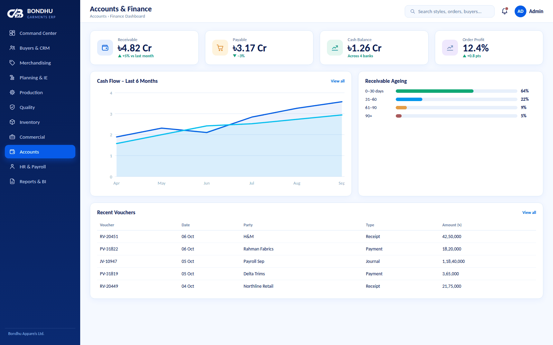
Task: Click the Reports & BI document icon
Action: tap(12, 181)
